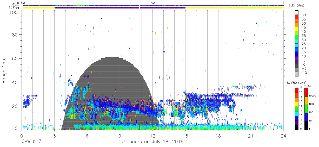Click the '35' value on ELEV scale
The image size is (319, 147).
point(304,36)
